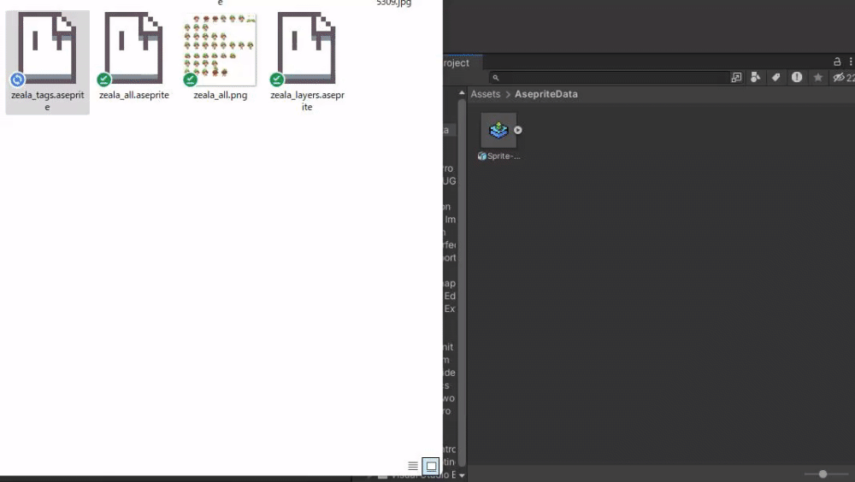Image resolution: width=855 pixels, height=482 pixels.
Task: Toggle the Project panel lock
Action: 837,62
